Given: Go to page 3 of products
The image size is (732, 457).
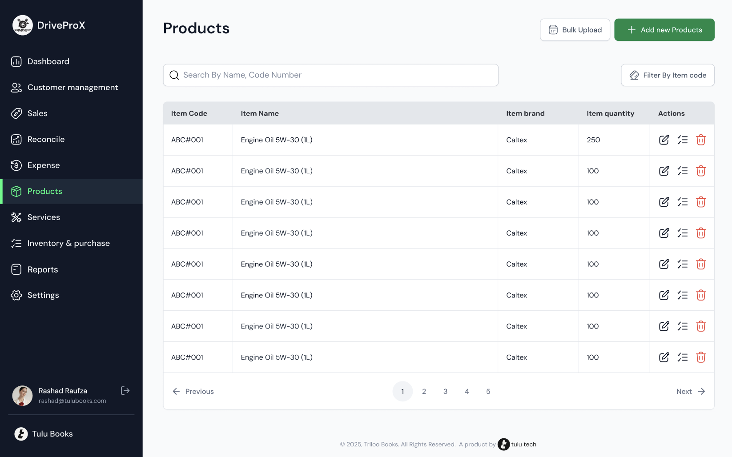Looking at the screenshot, I should coord(445,391).
